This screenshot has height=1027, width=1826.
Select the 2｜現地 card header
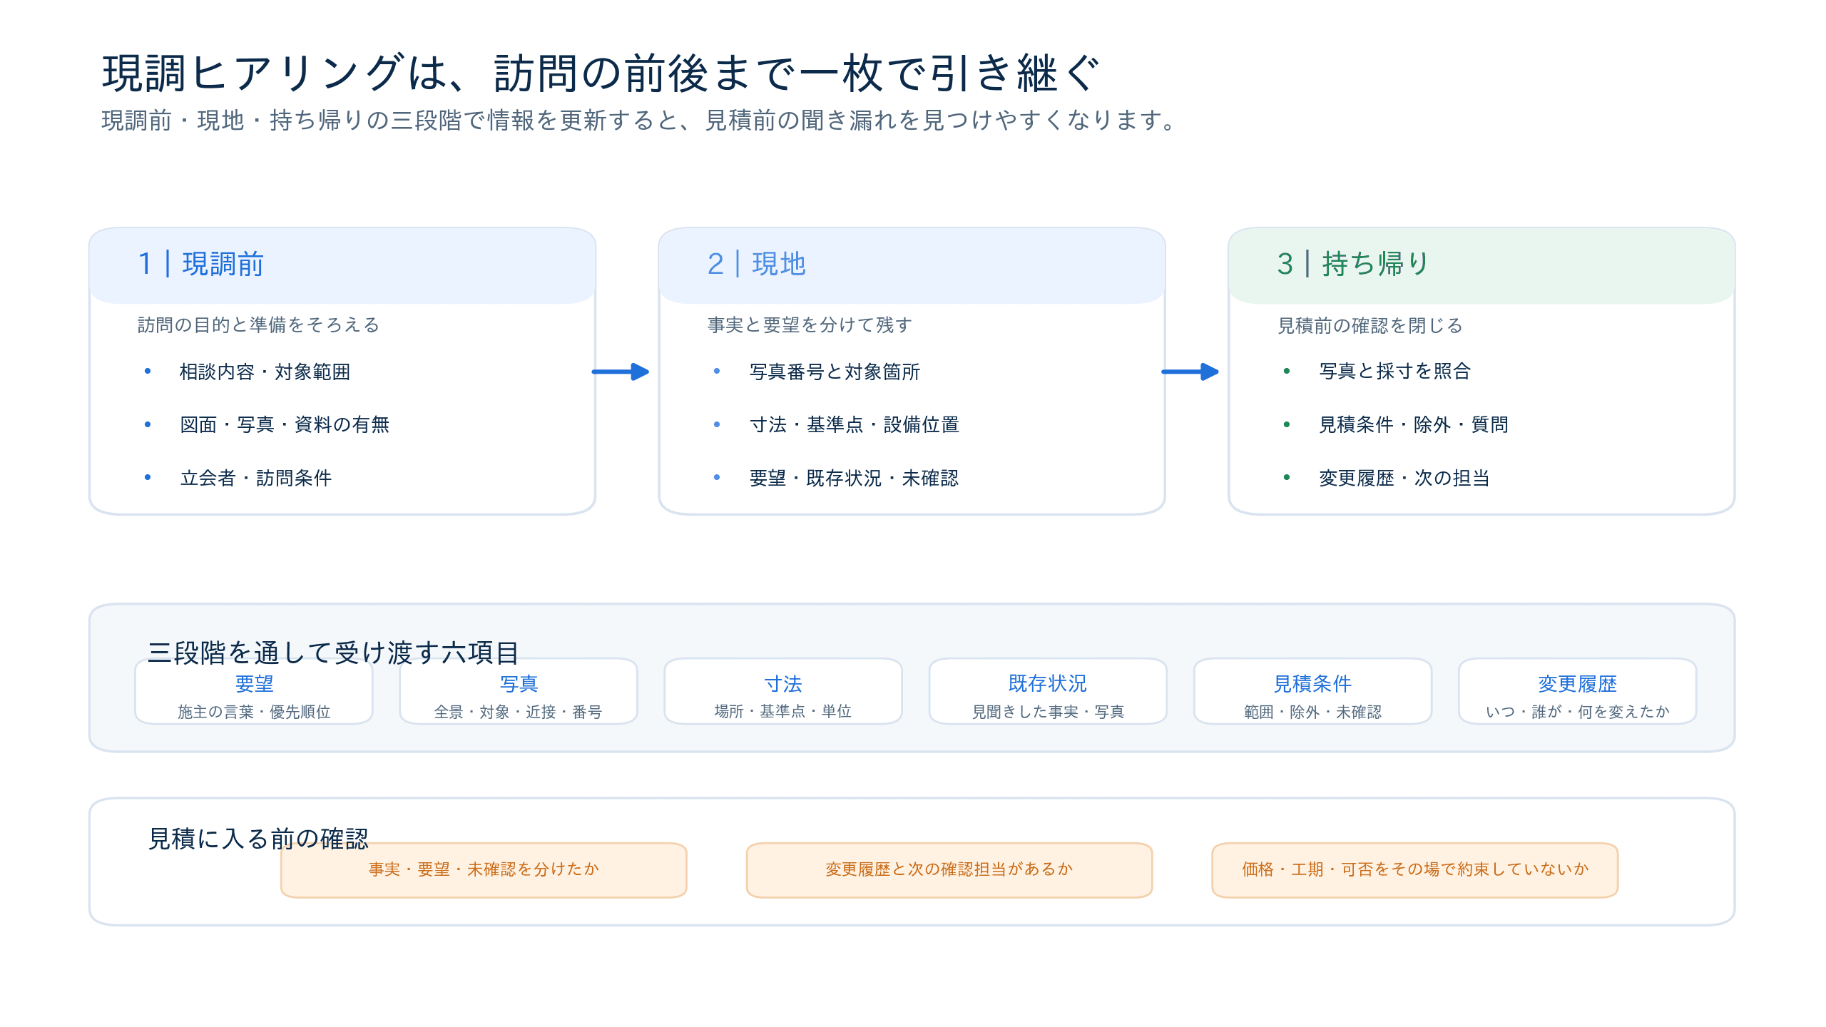(912, 265)
